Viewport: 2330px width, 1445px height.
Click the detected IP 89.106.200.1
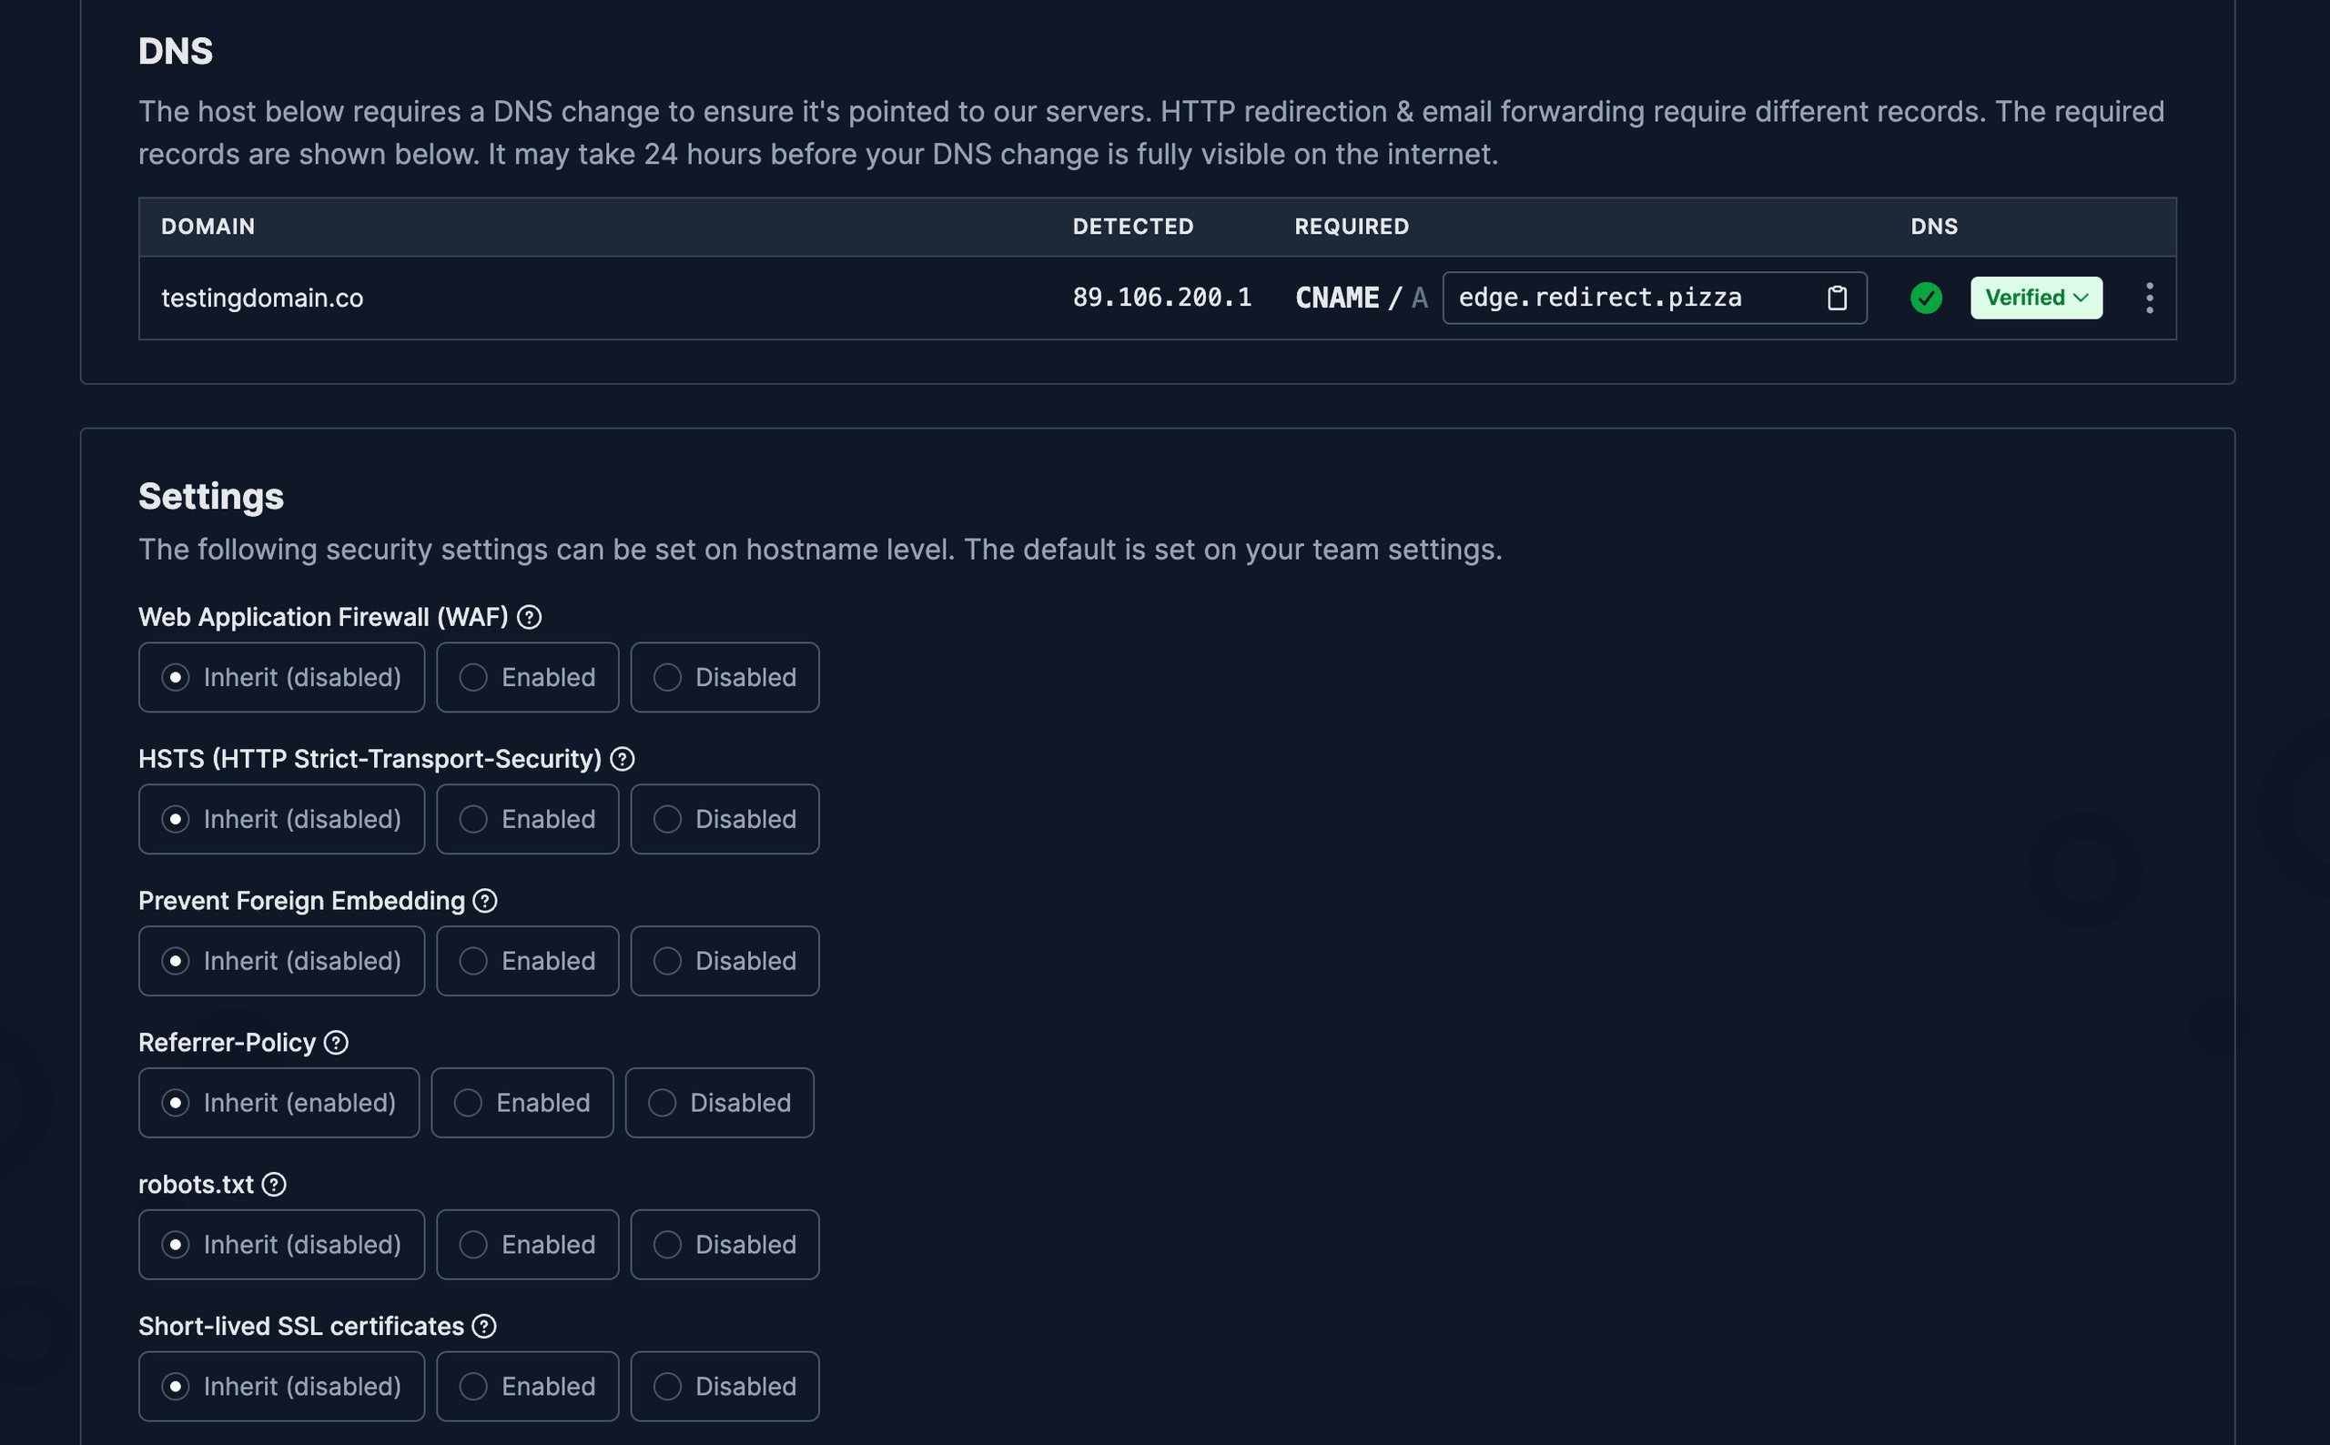[1161, 298]
